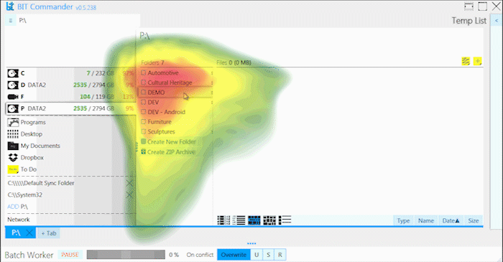This screenshot has height=262, width=503.
Task: Click the yellow striped icon above the file list
Action: [466, 61]
